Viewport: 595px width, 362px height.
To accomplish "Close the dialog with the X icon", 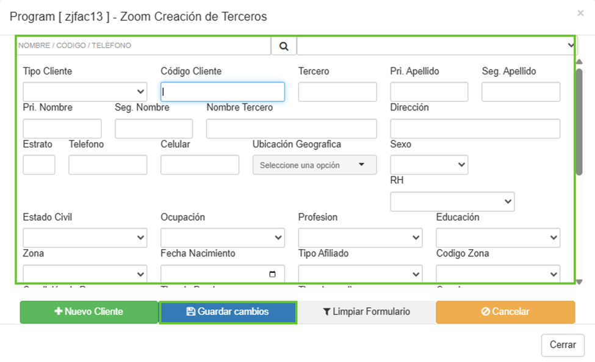I will 580,13.
